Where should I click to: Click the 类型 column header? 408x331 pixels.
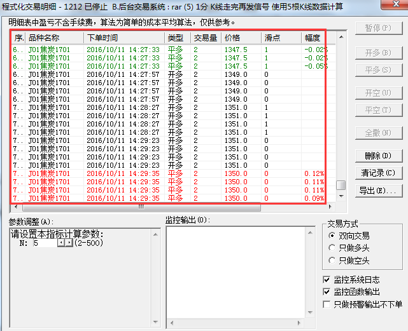(177, 38)
